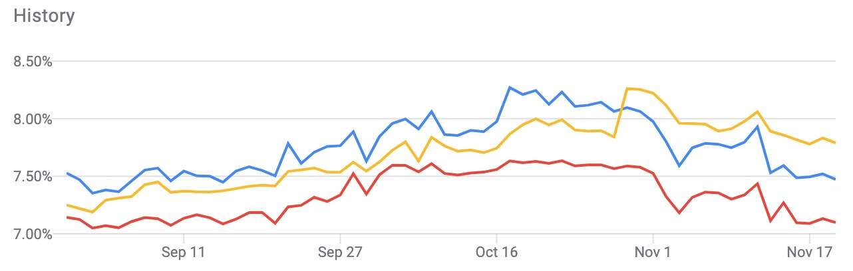Image resolution: width=853 pixels, height=271 pixels.
Task: Click the 8.50% y-axis label
Action: (x=33, y=62)
